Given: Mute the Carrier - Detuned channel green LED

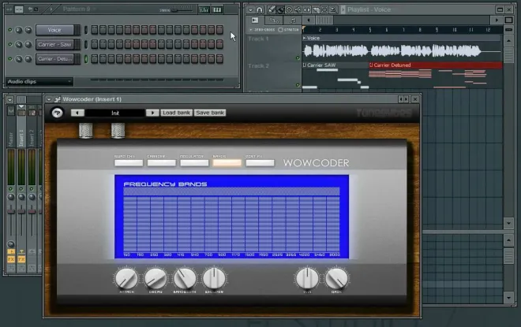Looking at the screenshot, I should 10,58.
